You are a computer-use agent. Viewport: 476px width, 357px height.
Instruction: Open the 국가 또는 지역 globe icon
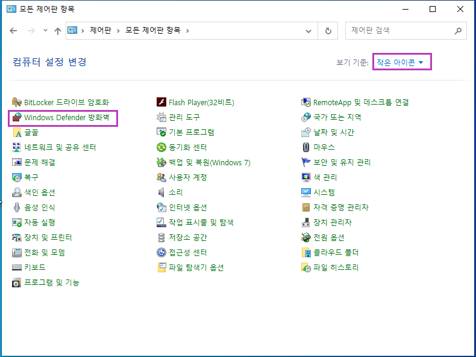[x=306, y=117]
